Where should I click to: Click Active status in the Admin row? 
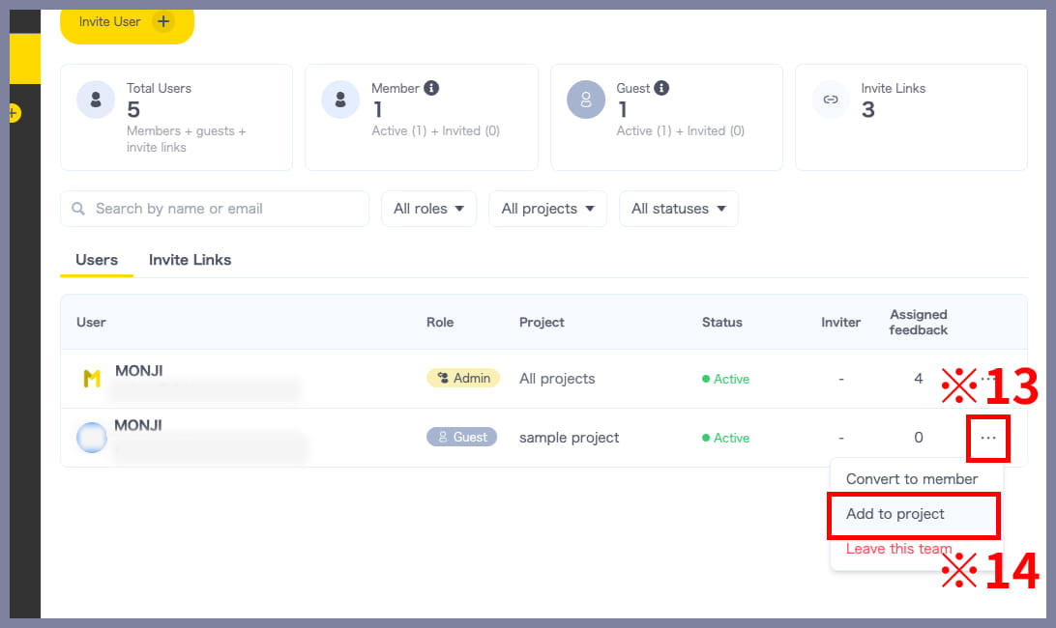[x=725, y=379]
